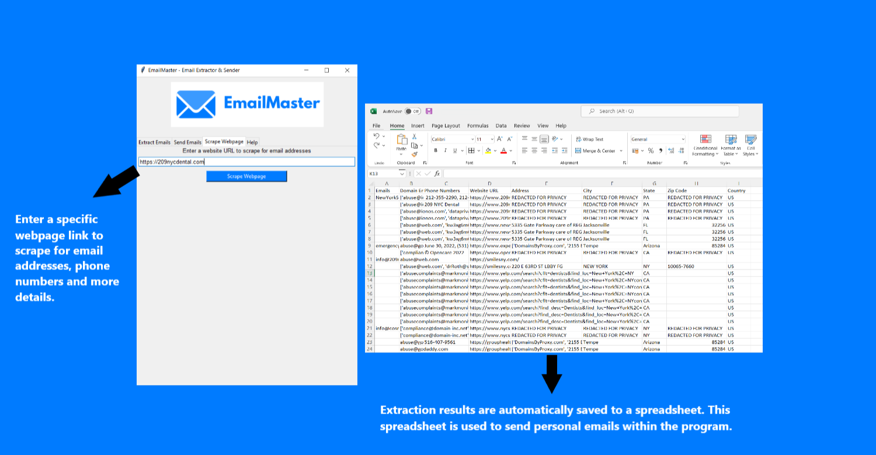876x455 pixels.
Task: Click in the Excel Search box
Action: click(660, 111)
